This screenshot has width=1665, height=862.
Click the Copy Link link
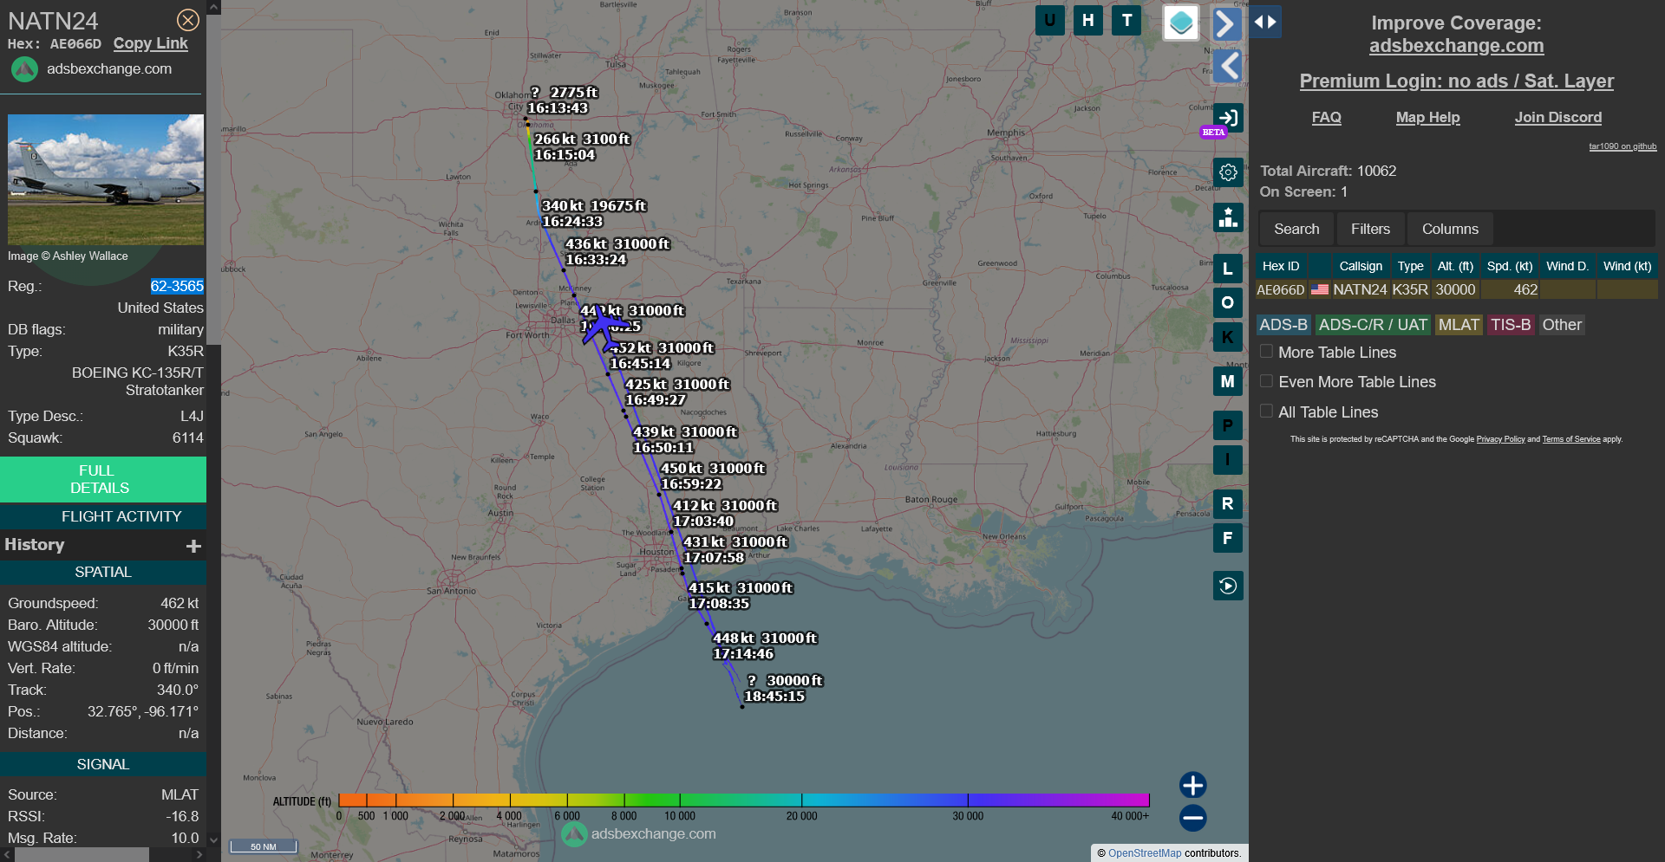tap(150, 43)
